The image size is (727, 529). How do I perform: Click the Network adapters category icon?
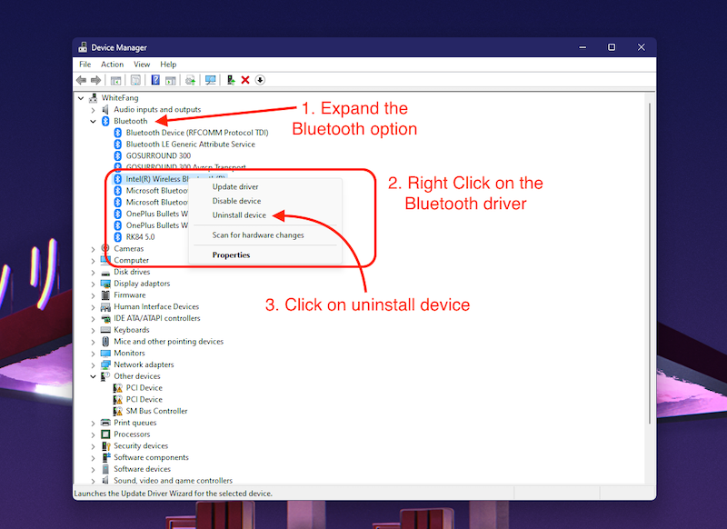point(105,364)
